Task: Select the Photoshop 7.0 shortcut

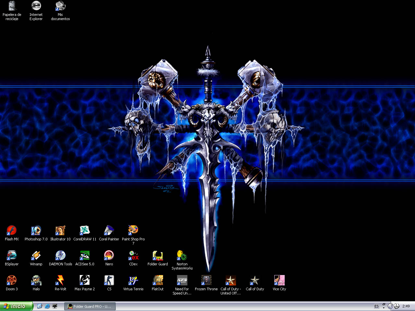Action: tap(36, 233)
